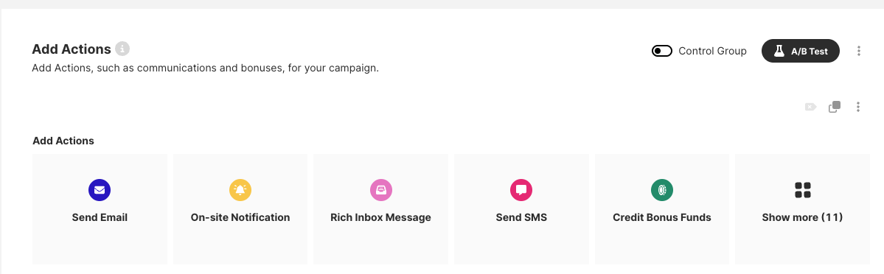Expand Show more (11) actions

point(802,209)
